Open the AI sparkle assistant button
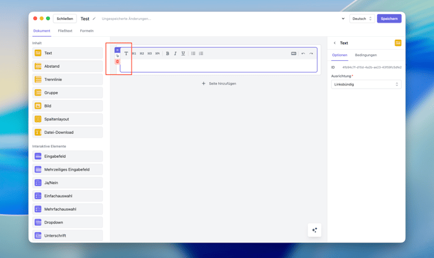 click(x=314, y=230)
